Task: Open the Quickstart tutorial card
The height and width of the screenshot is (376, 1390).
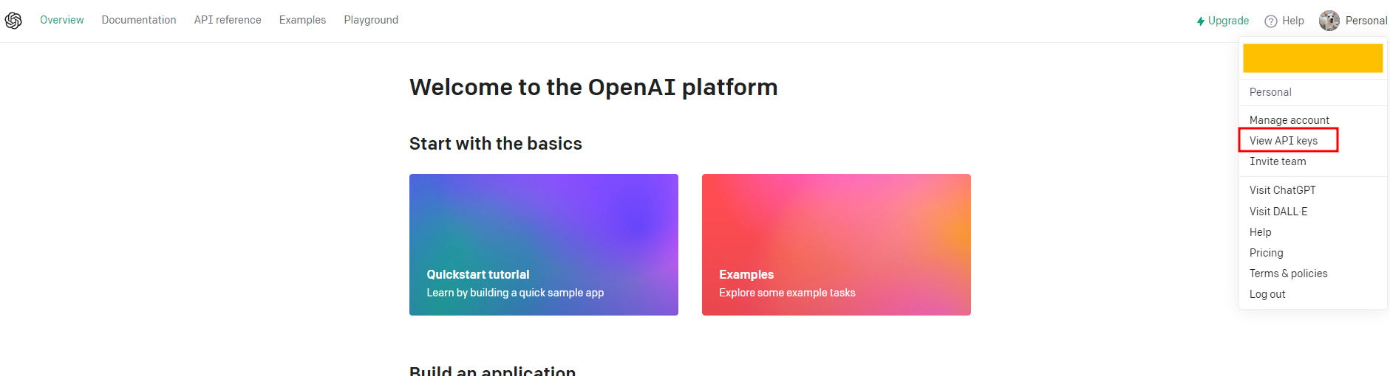Action: pyautogui.click(x=544, y=245)
